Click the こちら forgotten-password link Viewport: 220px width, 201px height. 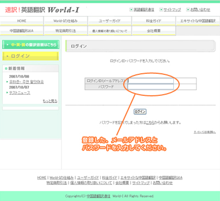[150, 122]
